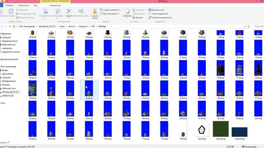Open the Manage (Управление) ribbon tab
Viewport: 264px width, 148px height.
[x=55, y=5]
